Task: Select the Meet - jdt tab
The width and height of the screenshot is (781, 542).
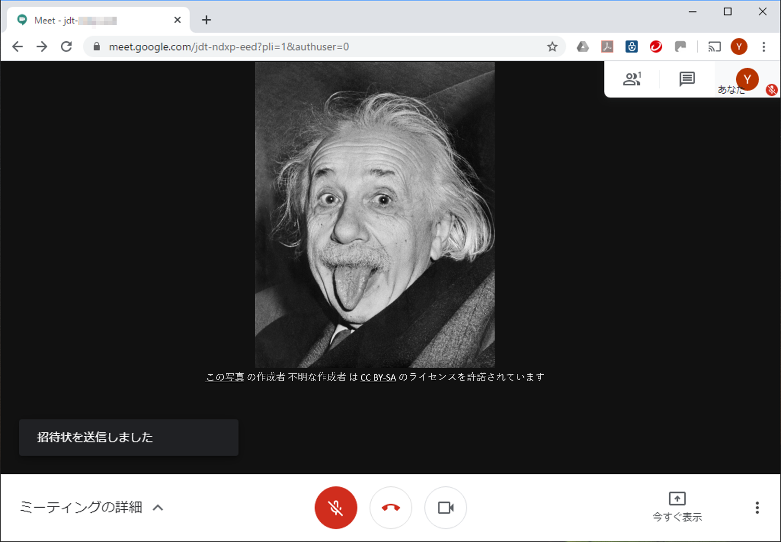Action: (x=98, y=20)
